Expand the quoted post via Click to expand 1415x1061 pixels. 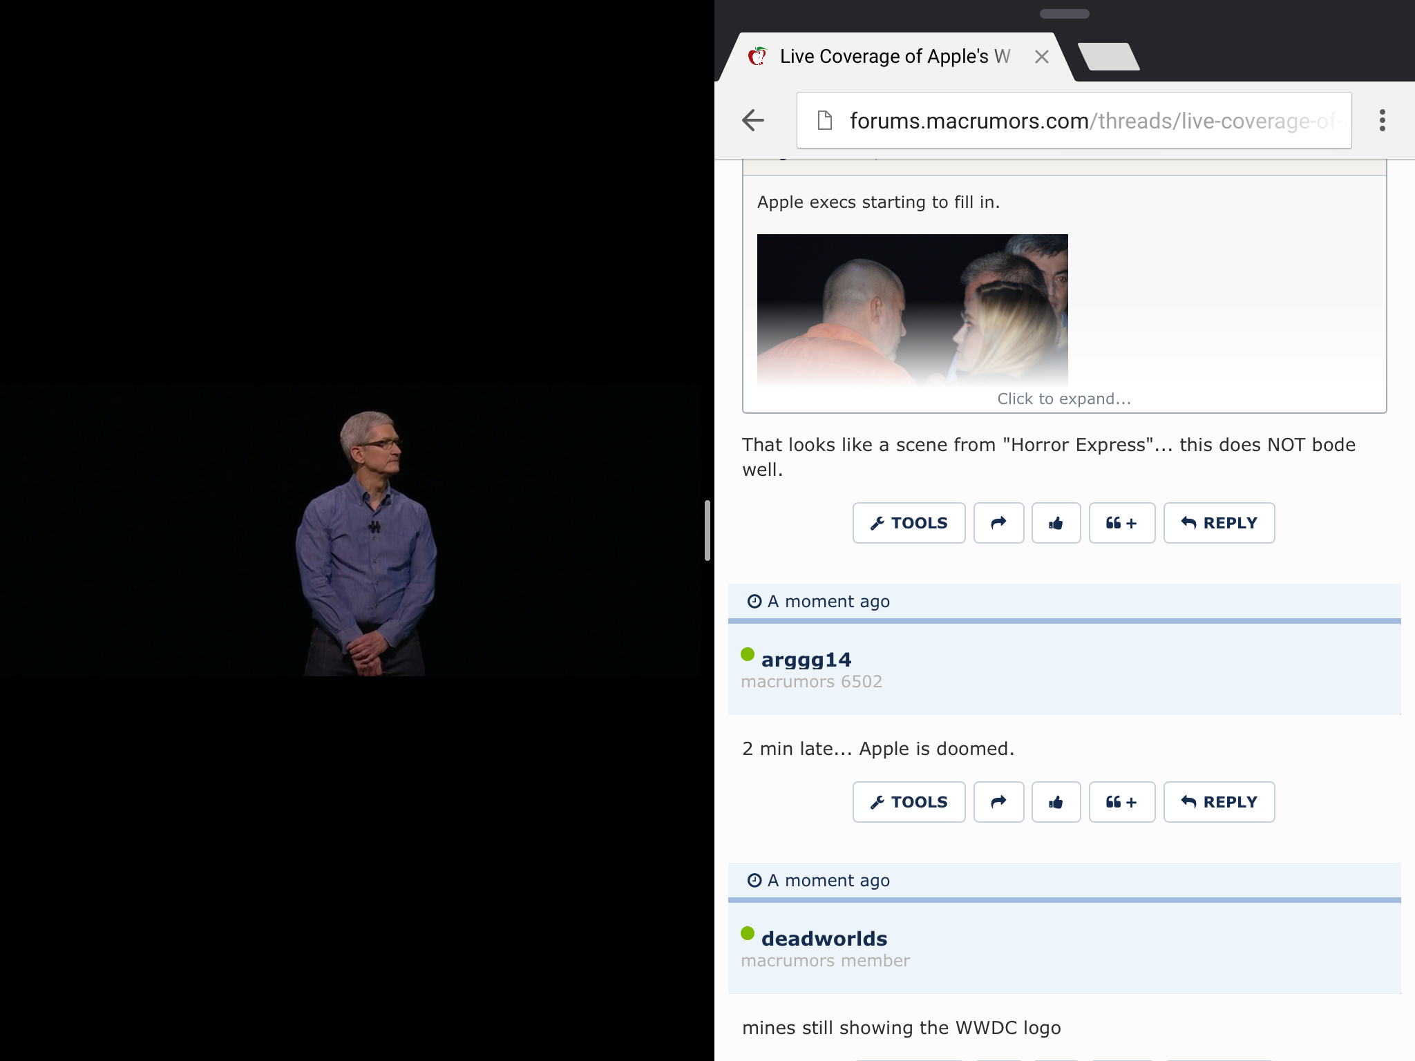coord(1064,399)
